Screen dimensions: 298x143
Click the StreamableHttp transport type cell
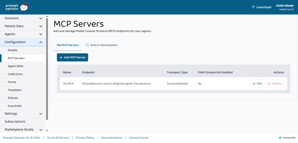coord(177,84)
